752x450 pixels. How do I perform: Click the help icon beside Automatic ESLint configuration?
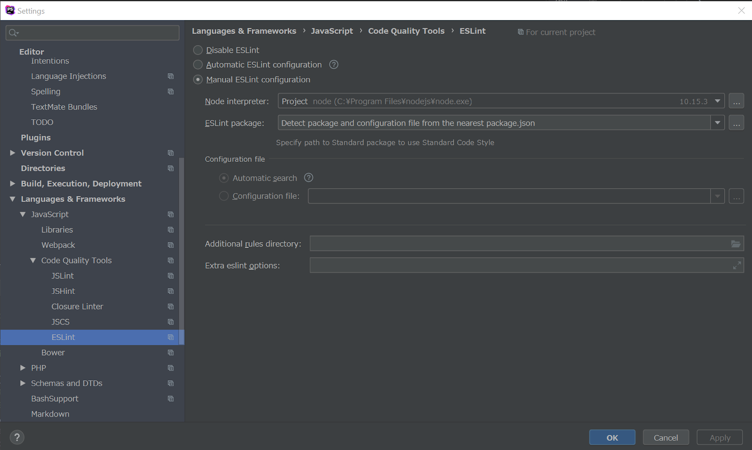(334, 65)
